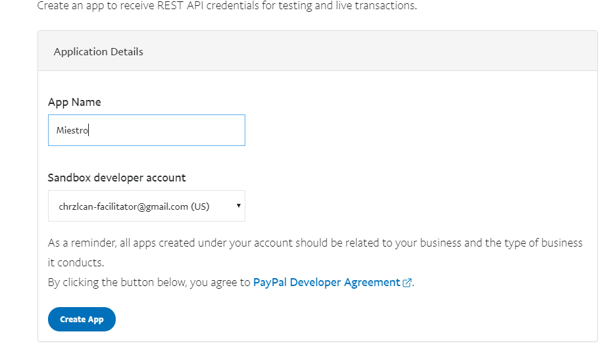Click the REST API credentials intro sentence
Image resolution: width=611 pixels, height=363 pixels.
pos(227,5)
